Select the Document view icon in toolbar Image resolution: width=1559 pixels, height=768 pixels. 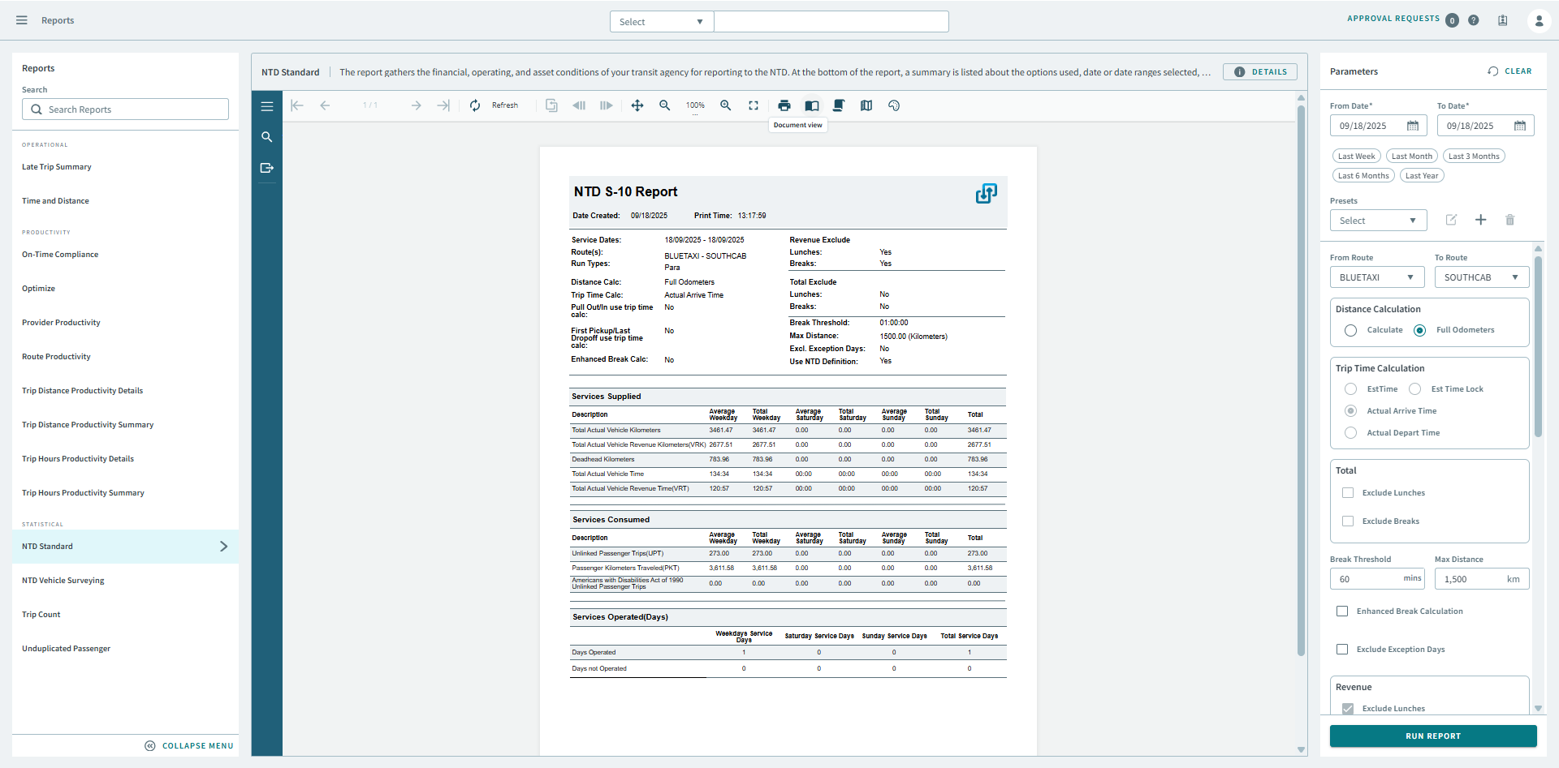point(811,105)
